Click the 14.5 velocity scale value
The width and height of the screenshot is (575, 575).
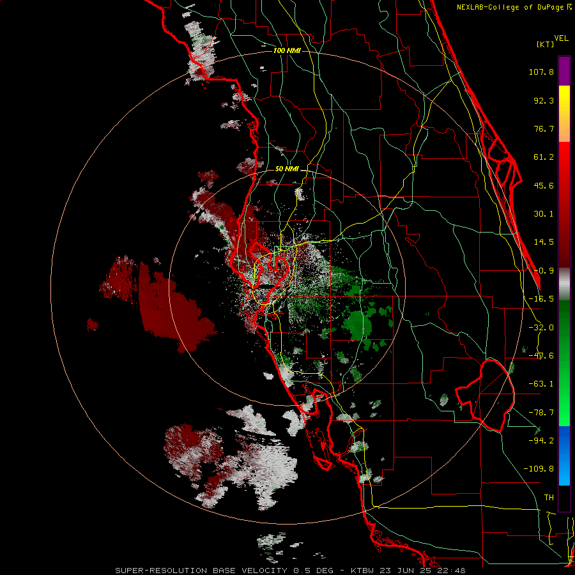point(544,242)
